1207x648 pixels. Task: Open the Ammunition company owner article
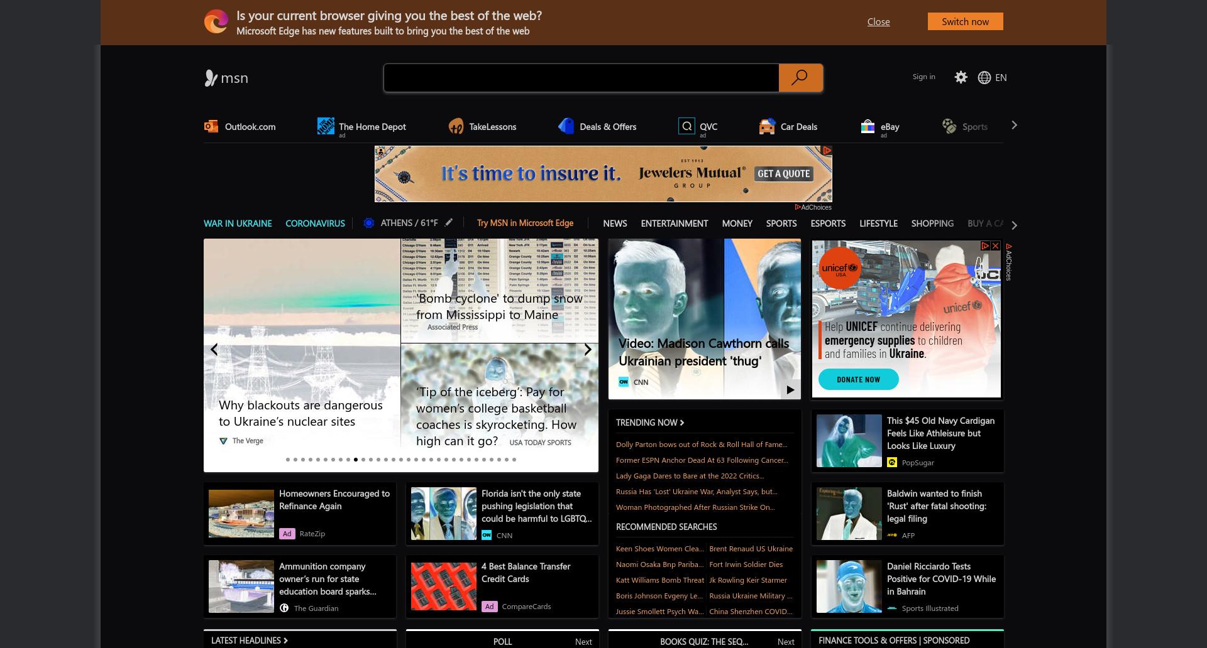(x=300, y=586)
